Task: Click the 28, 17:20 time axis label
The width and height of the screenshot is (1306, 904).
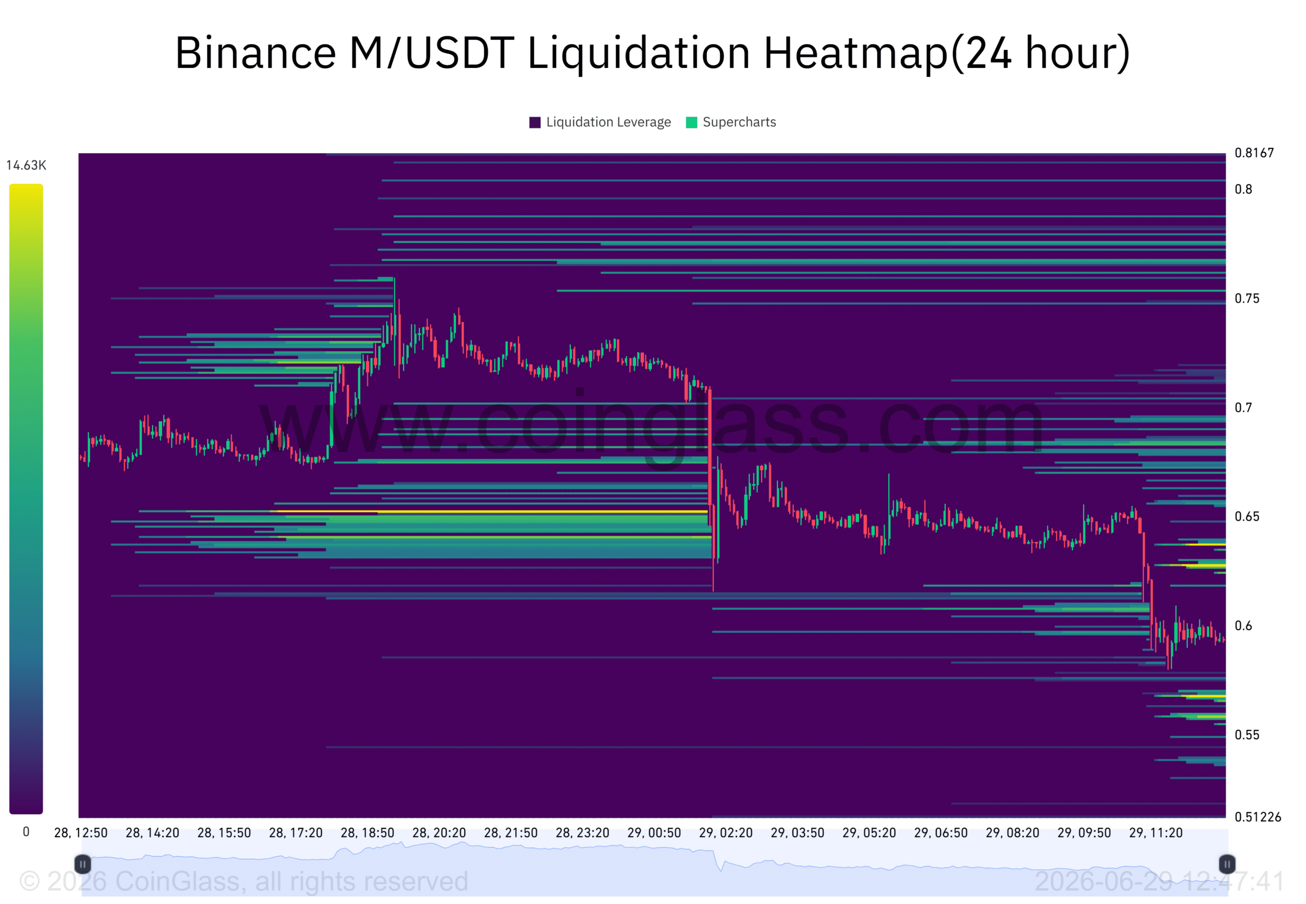Action: click(x=295, y=833)
